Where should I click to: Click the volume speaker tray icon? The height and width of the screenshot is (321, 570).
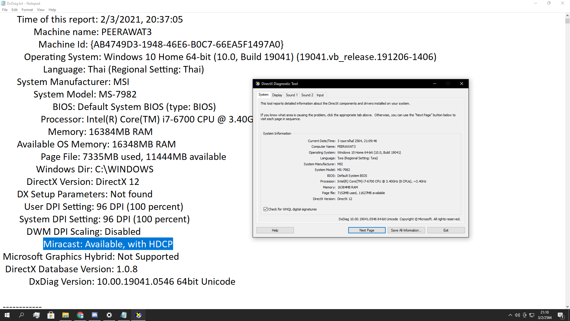(517, 315)
